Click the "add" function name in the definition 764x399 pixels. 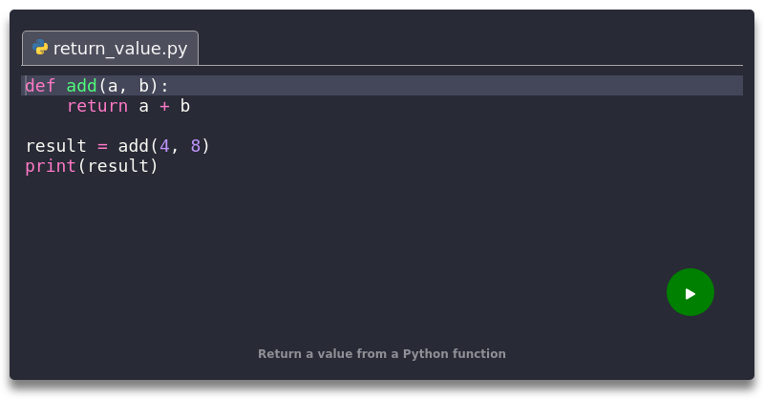click(82, 86)
